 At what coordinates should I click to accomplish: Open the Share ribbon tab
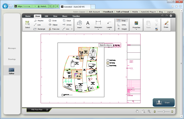click(x=65, y=16)
